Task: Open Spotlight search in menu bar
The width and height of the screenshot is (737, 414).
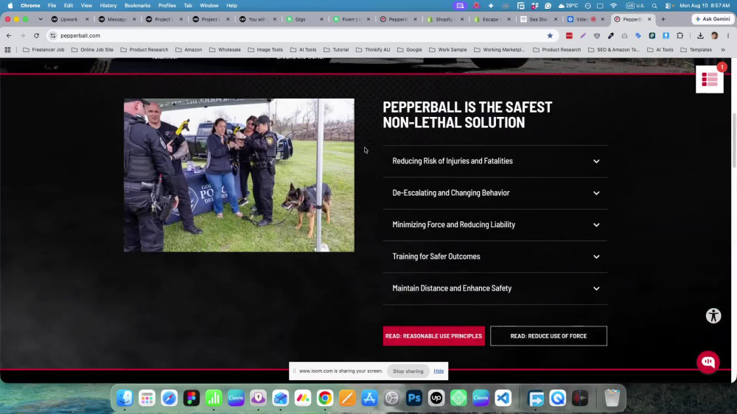Action: [x=654, y=6]
